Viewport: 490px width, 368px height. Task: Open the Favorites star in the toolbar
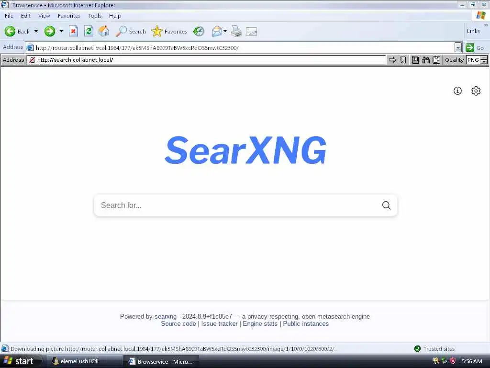click(x=169, y=31)
